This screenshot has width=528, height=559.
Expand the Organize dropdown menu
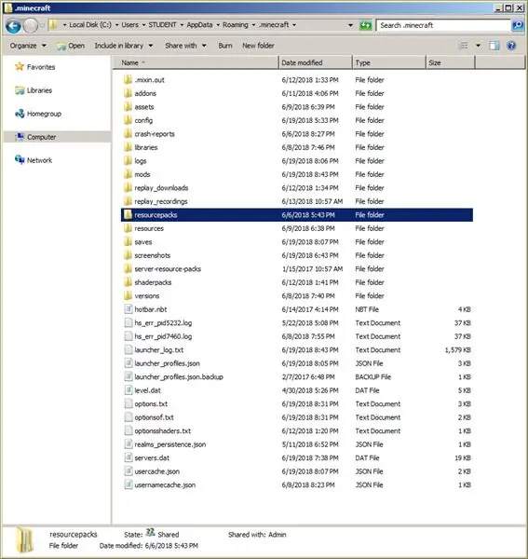coord(28,46)
